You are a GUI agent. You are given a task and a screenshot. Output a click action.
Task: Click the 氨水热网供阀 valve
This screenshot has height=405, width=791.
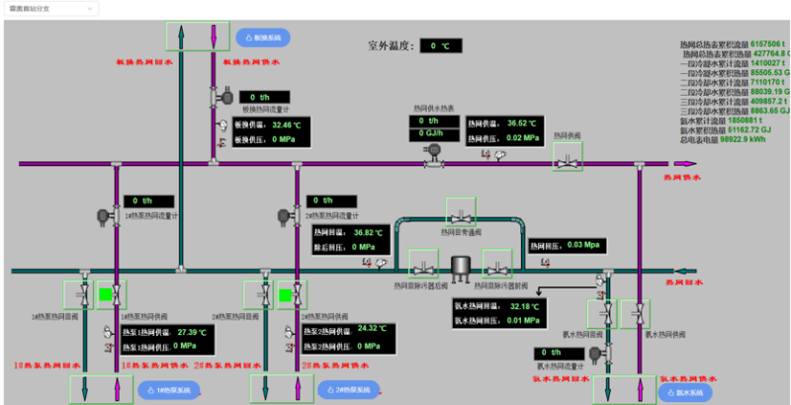click(635, 314)
